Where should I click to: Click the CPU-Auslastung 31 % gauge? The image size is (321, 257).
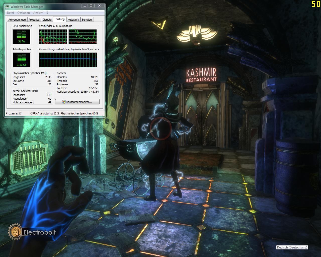(x=21, y=37)
